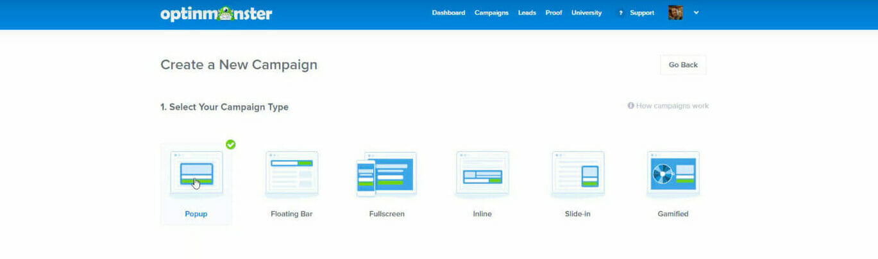Select the Gamified campaign wheel icon

coord(673,173)
